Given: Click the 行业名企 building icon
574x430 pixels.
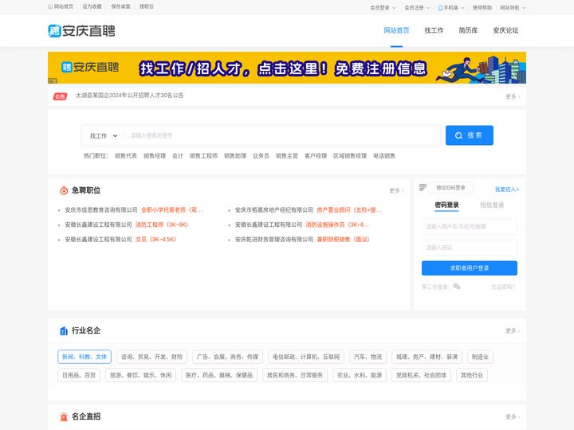Looking at the screenshot, I should coord(64,331).
